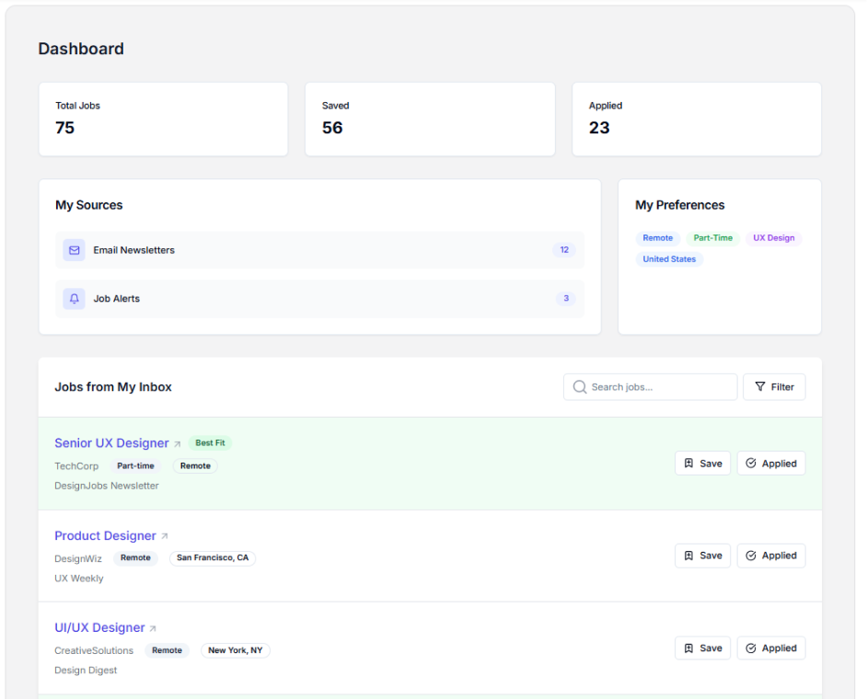Open external link arrow beside Senior UX Designer
The image size is (867, 699).
click(178, 443)
